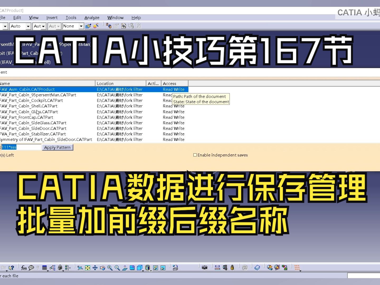This screenshot has width=380, height=285.
Task: Expand the shading mode dropdown arrow
Action: click(151, 270)
